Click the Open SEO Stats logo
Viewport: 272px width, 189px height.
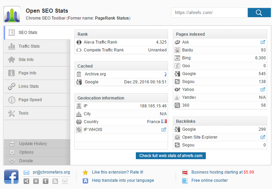12,14
